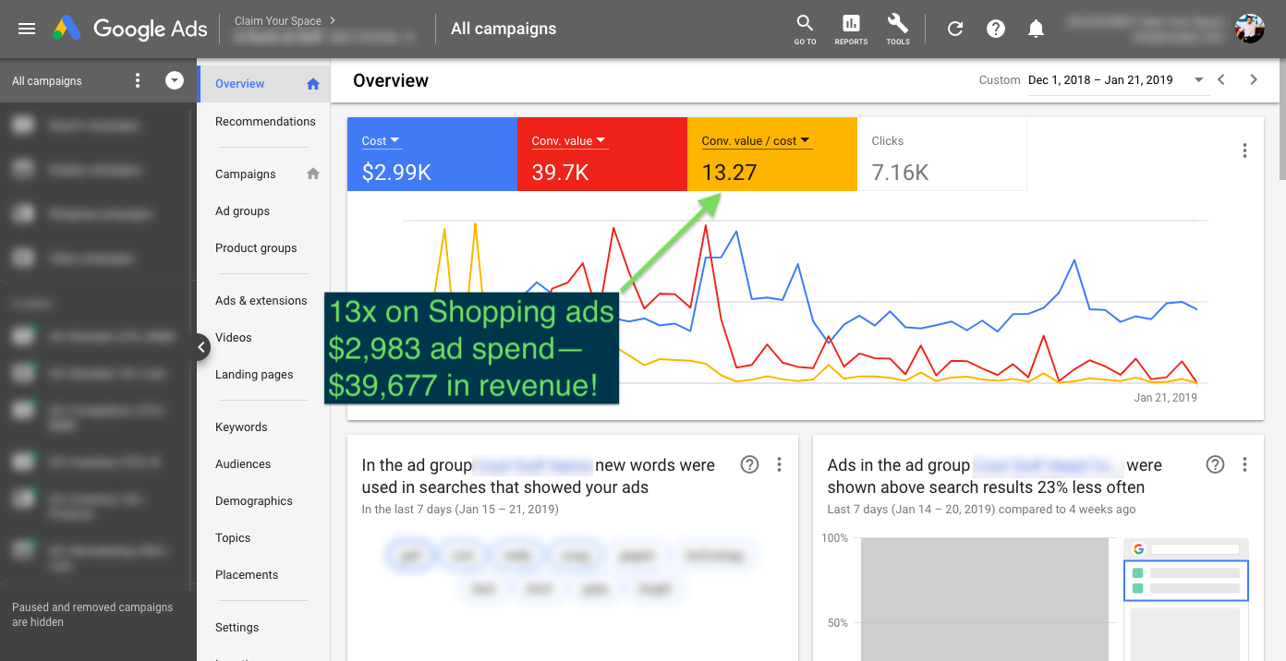1286x661 pixels.
Task: Open notifications bell icon
Action: 1036,29
